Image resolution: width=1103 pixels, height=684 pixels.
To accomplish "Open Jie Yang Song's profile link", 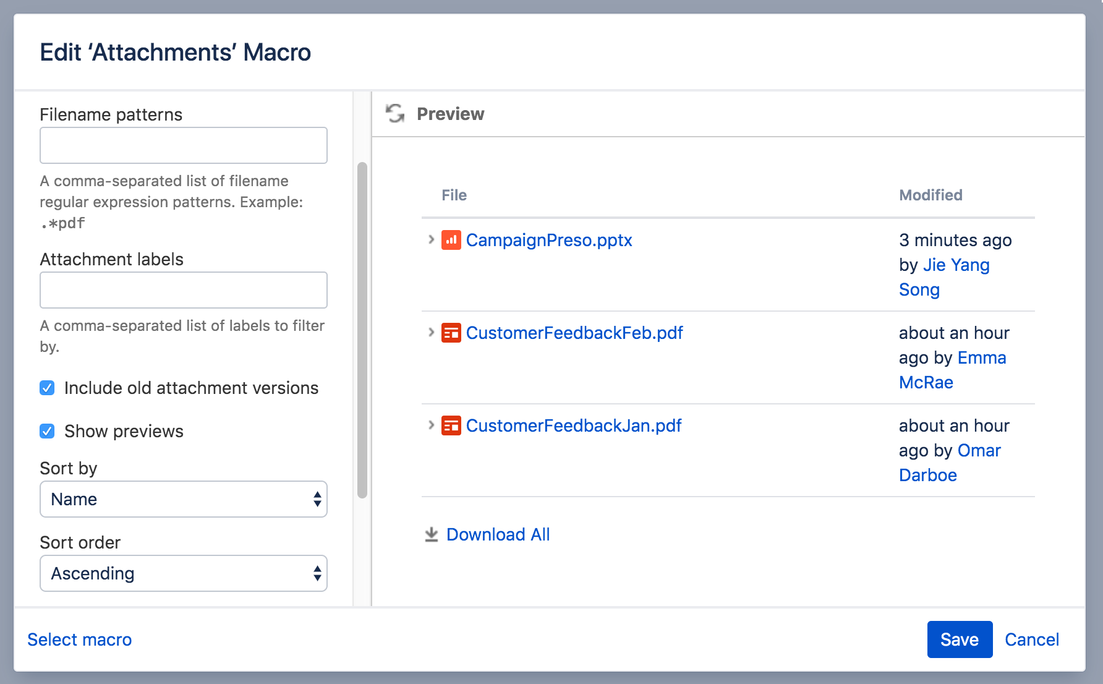I will pyautogui.click(x=944, y=277).
